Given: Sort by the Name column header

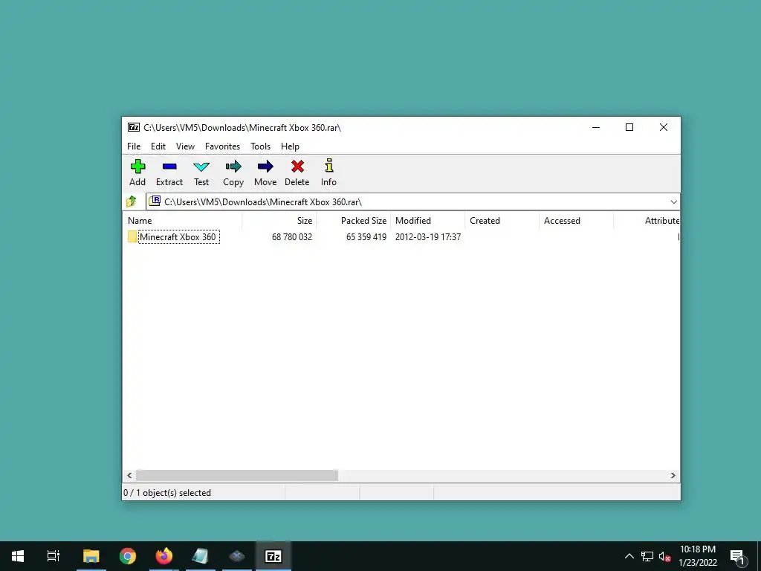Looking at the screenshot, I should [182, 220].
